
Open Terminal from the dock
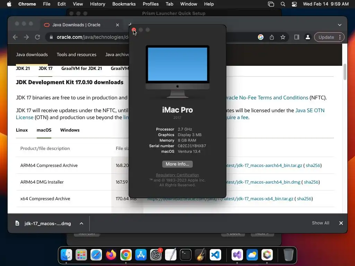click(186, 255)
